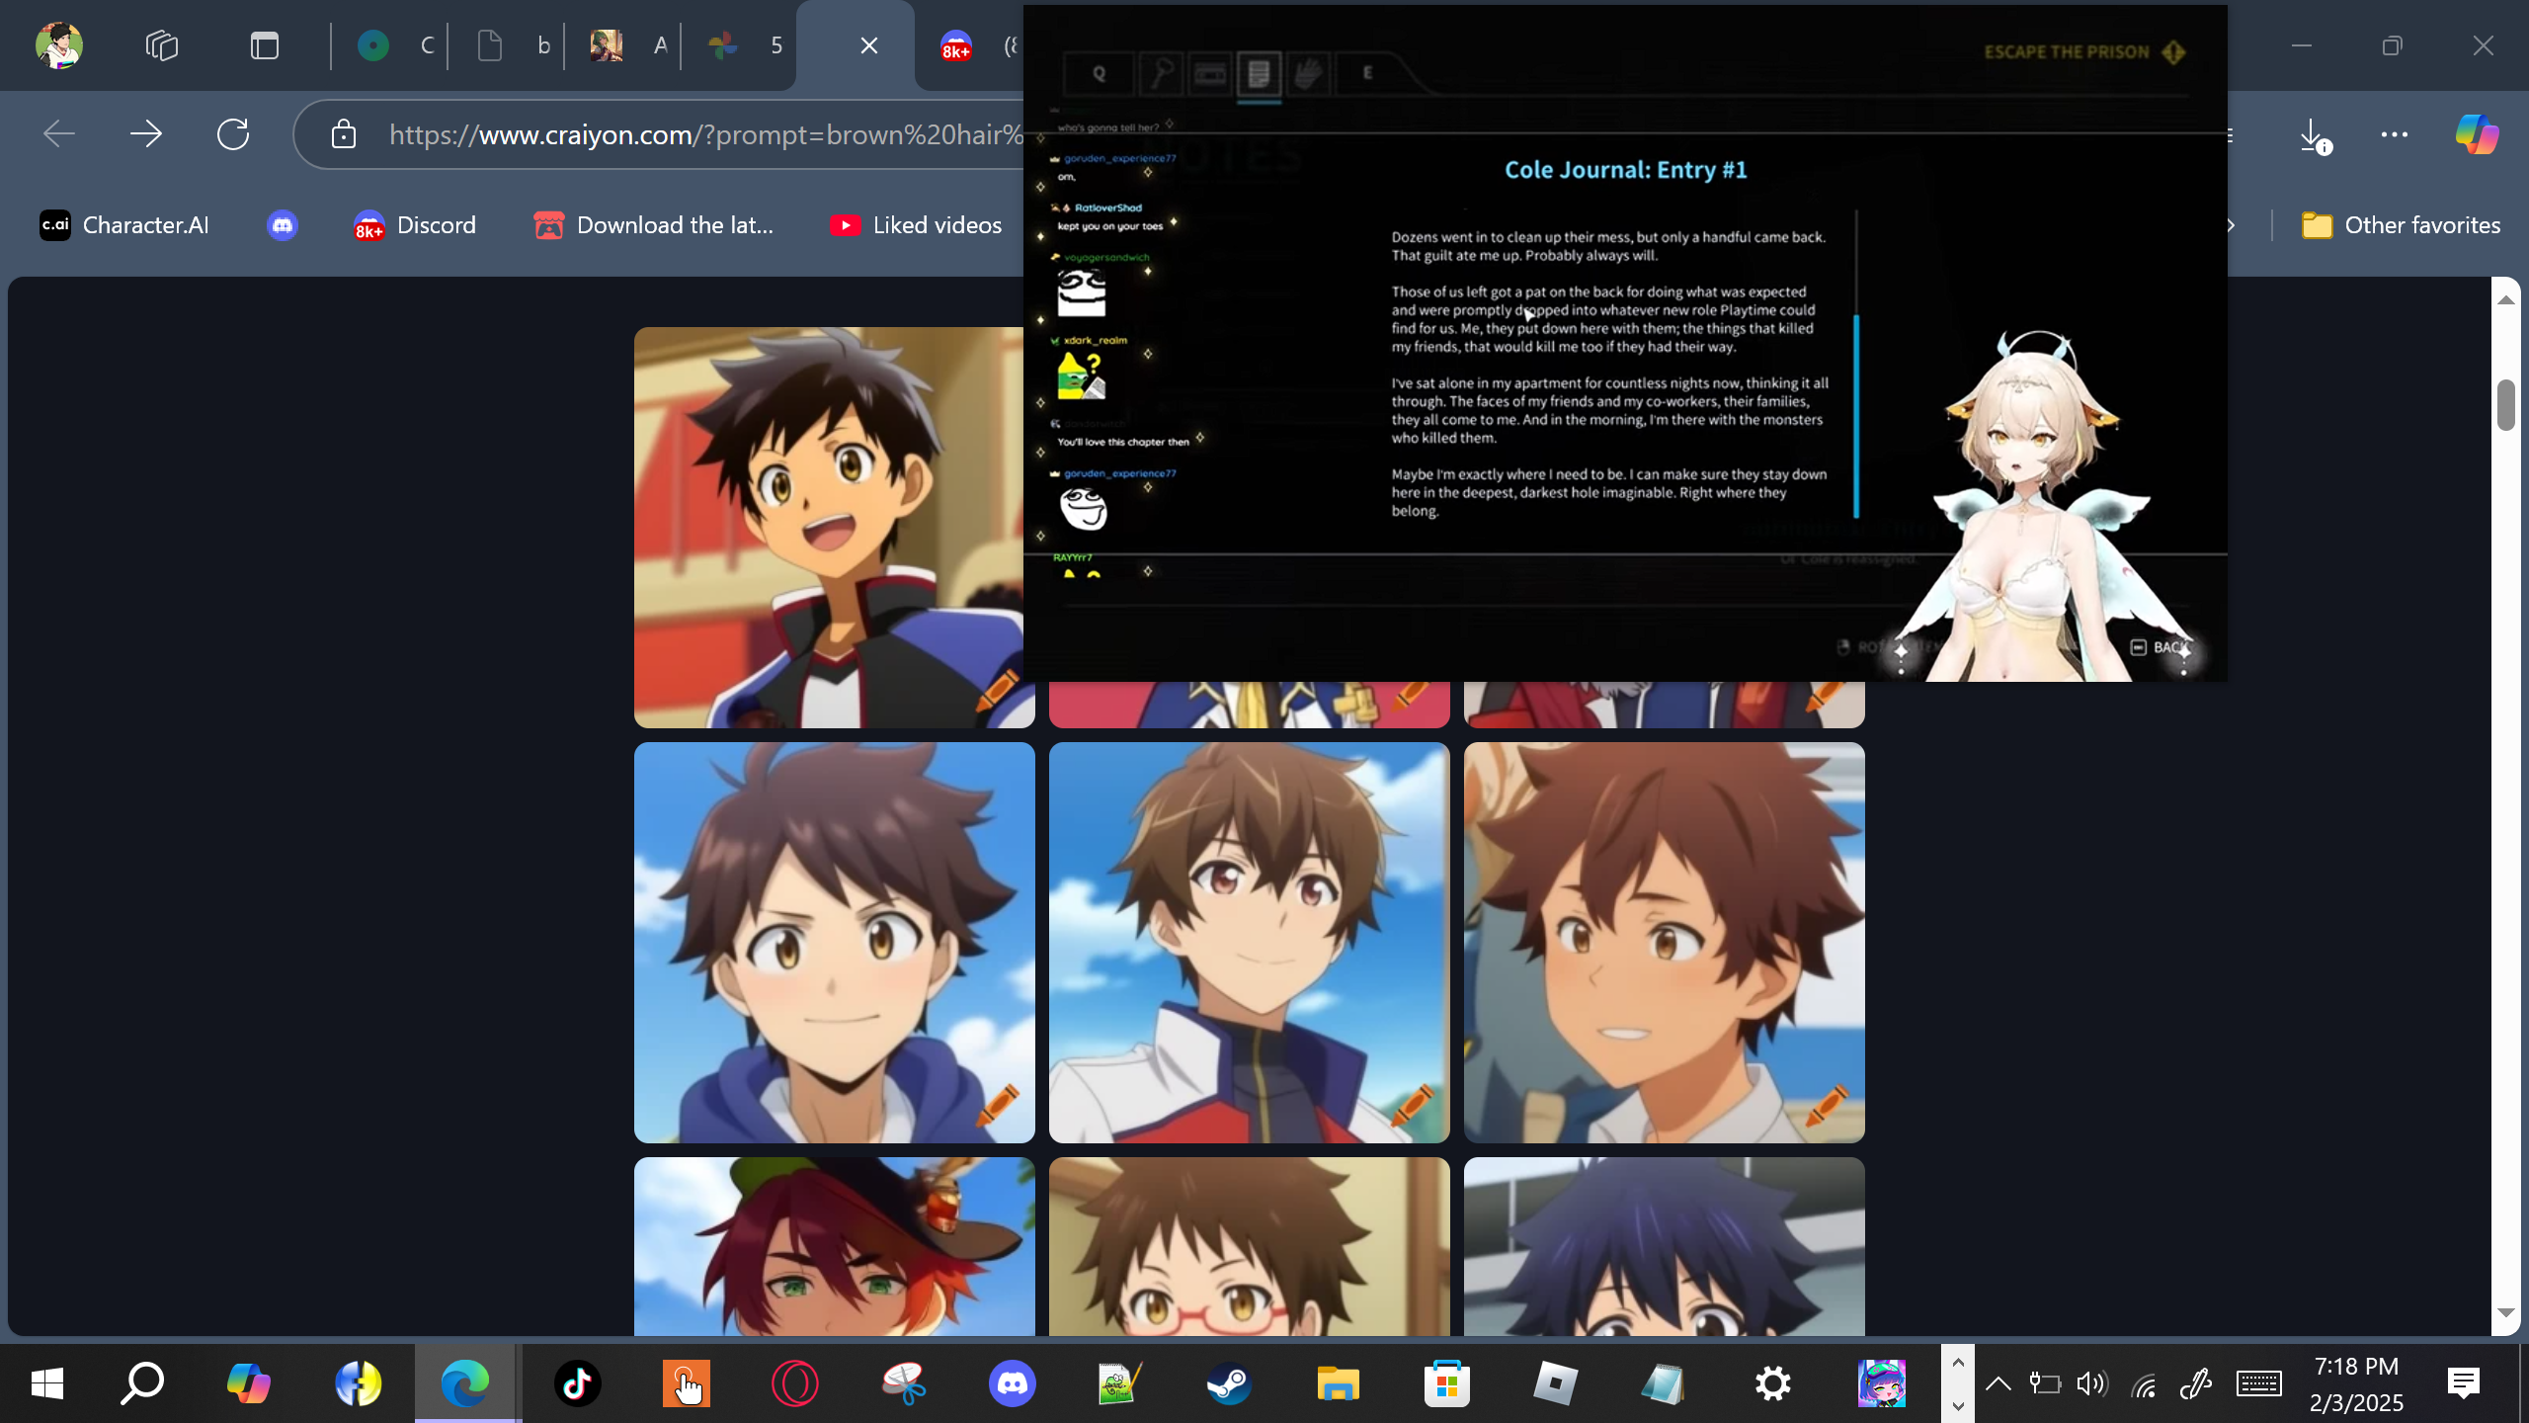Click crayon edit icon on laughing boy image
Image resolution: width=2529 pixels, height=1423 pixels.
click(998, 689)
